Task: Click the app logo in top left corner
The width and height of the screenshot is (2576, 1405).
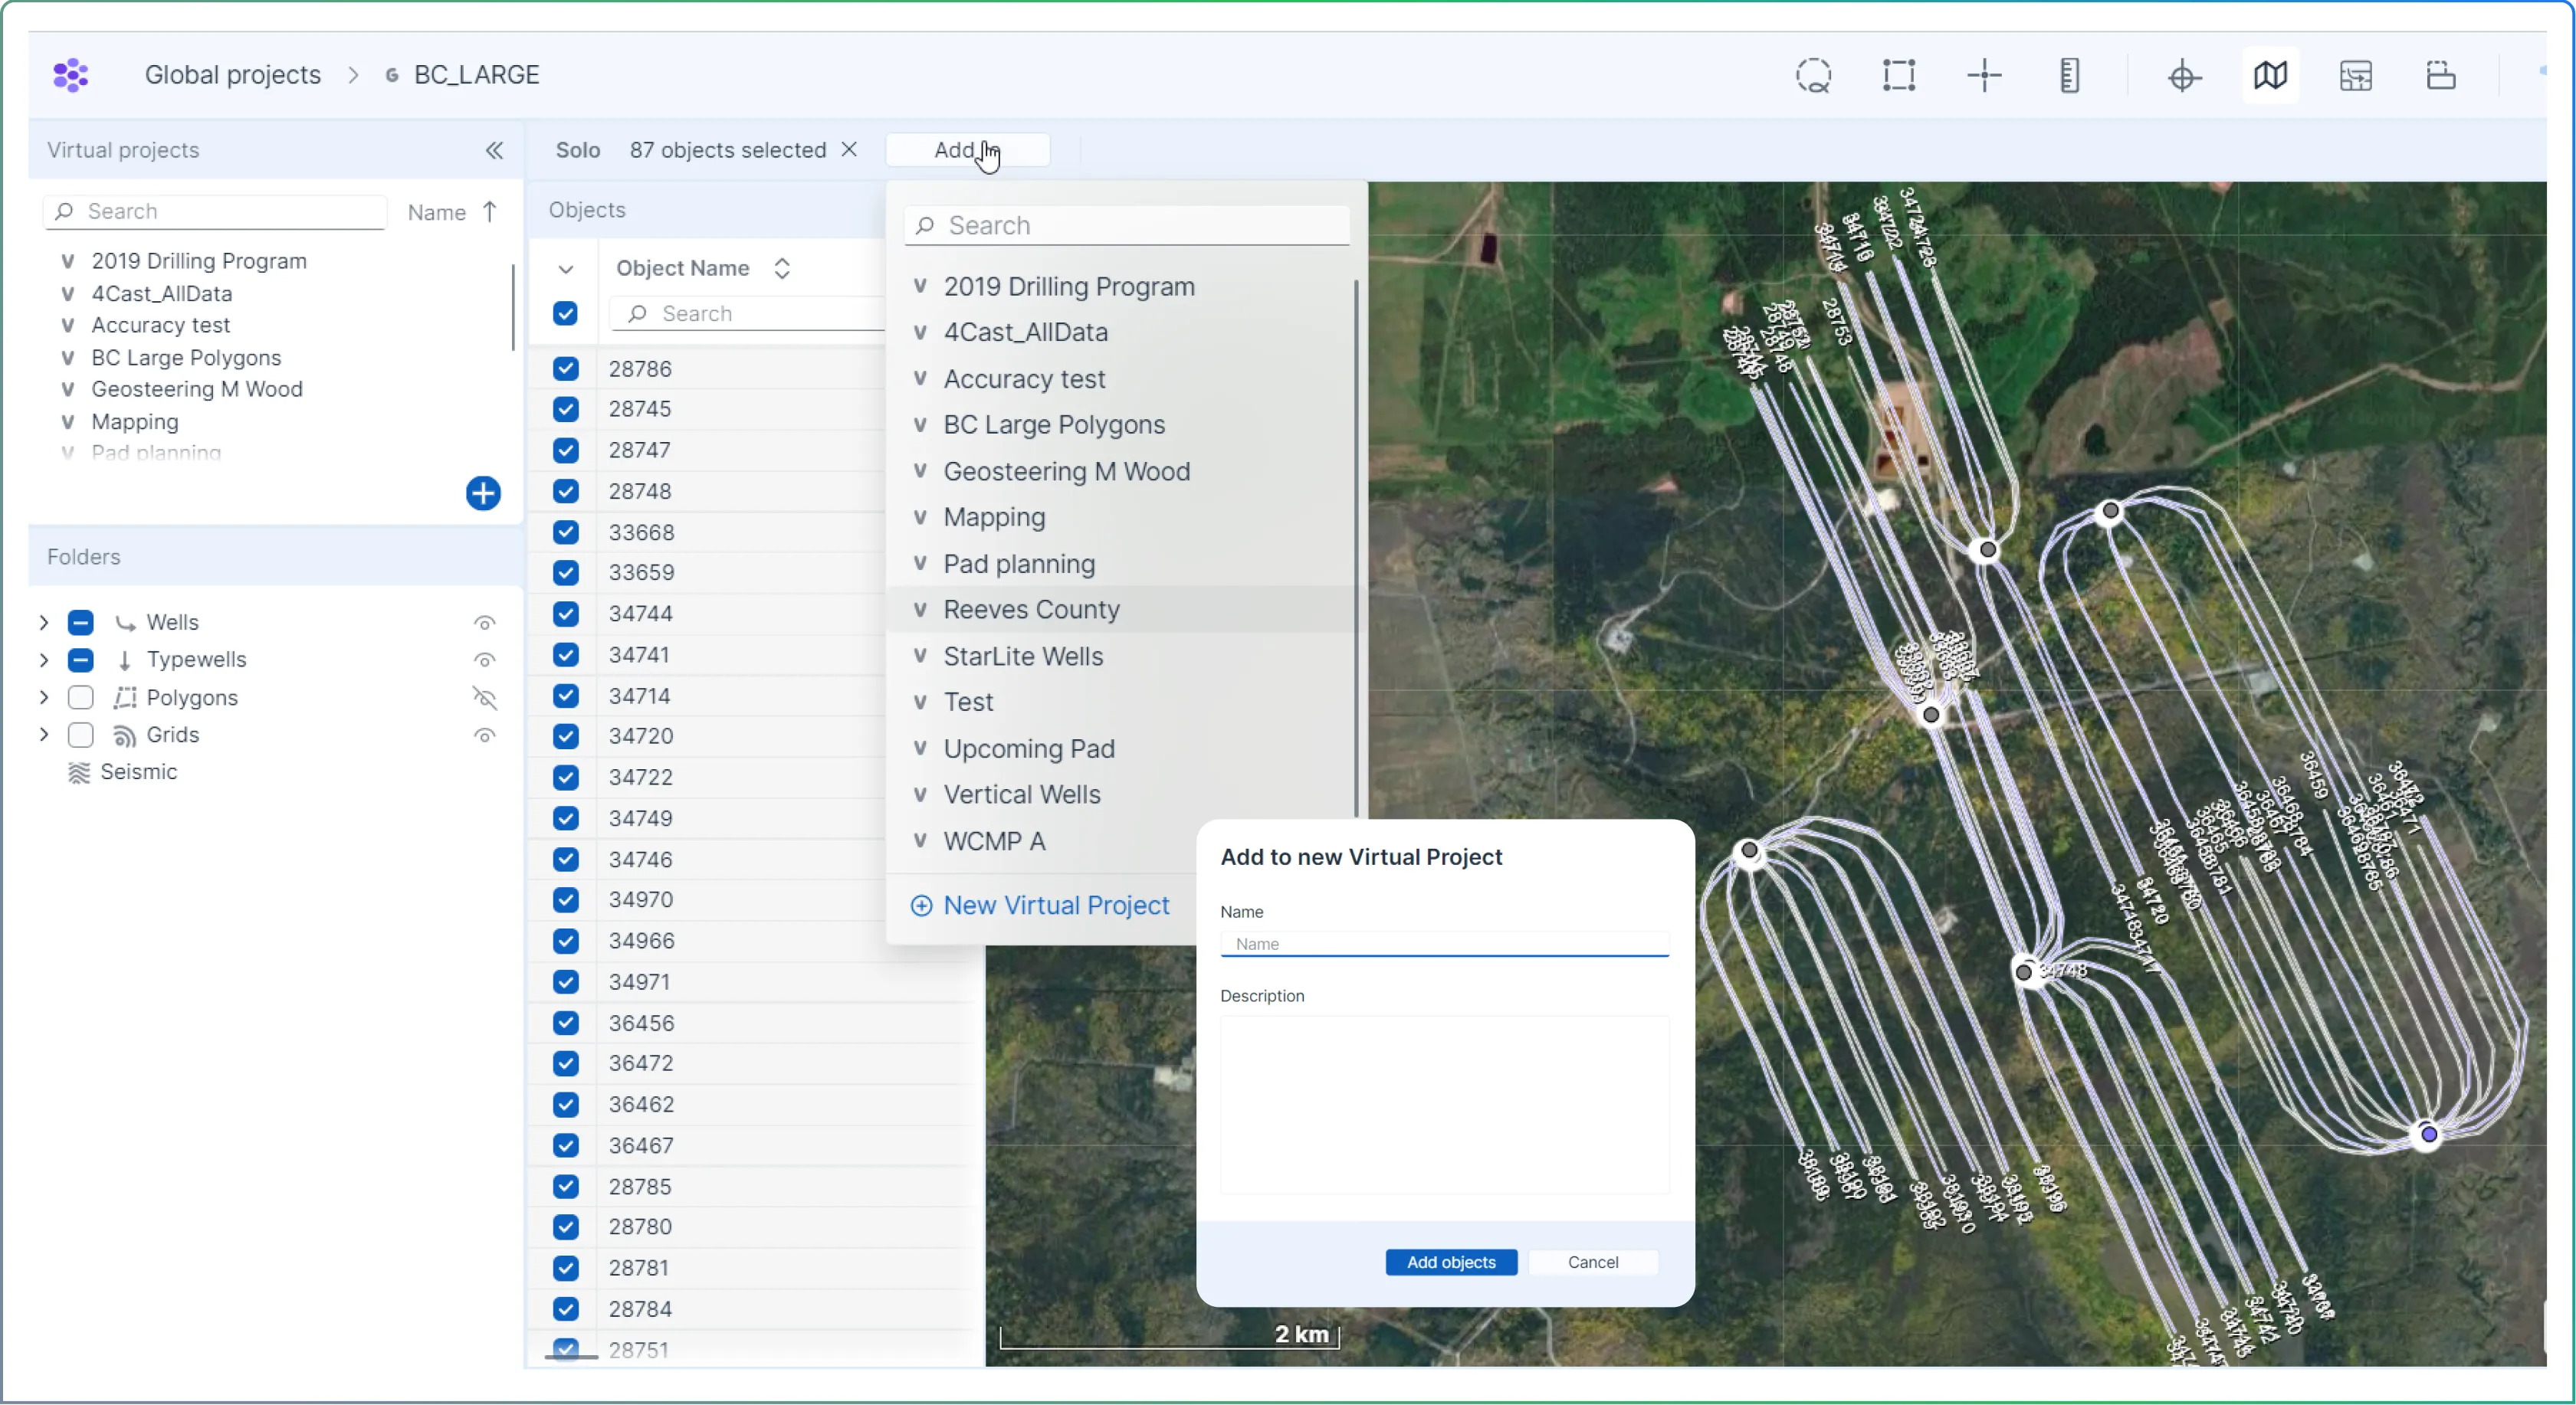Action: click(x=70, y=74)
